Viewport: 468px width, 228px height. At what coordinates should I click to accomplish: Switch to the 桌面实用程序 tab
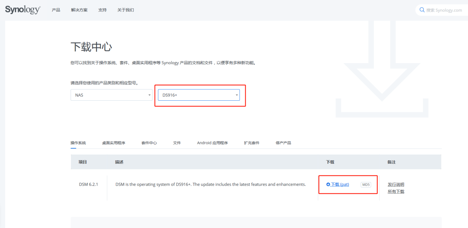click(114, 143)
